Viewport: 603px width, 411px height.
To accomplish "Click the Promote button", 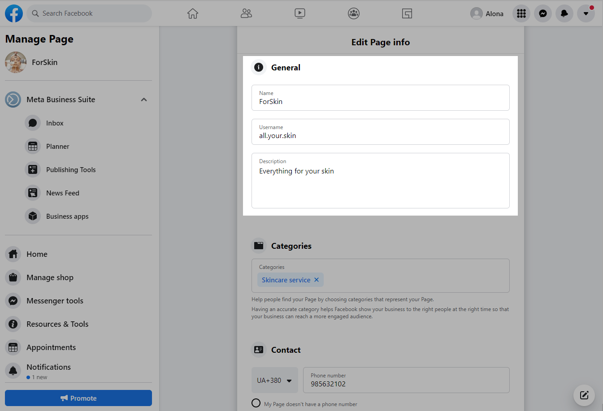I will [x=78, y=398].
